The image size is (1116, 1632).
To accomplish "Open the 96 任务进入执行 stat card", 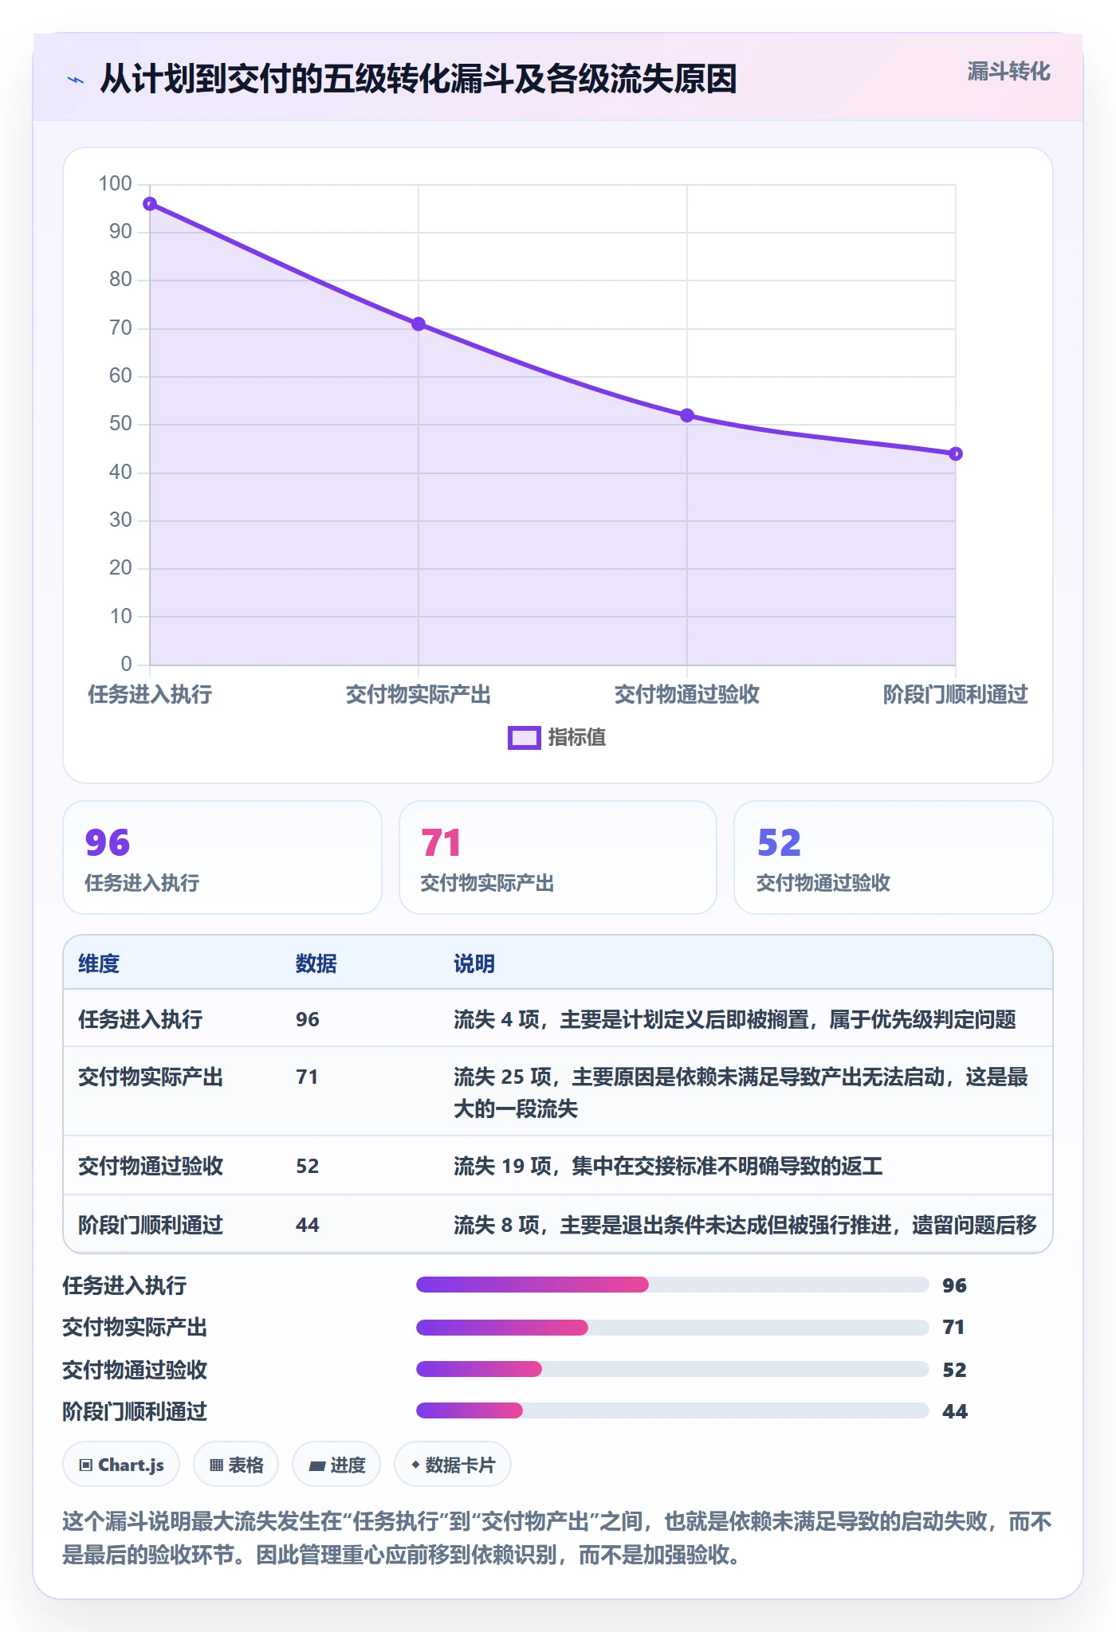I will coord(222,857).
